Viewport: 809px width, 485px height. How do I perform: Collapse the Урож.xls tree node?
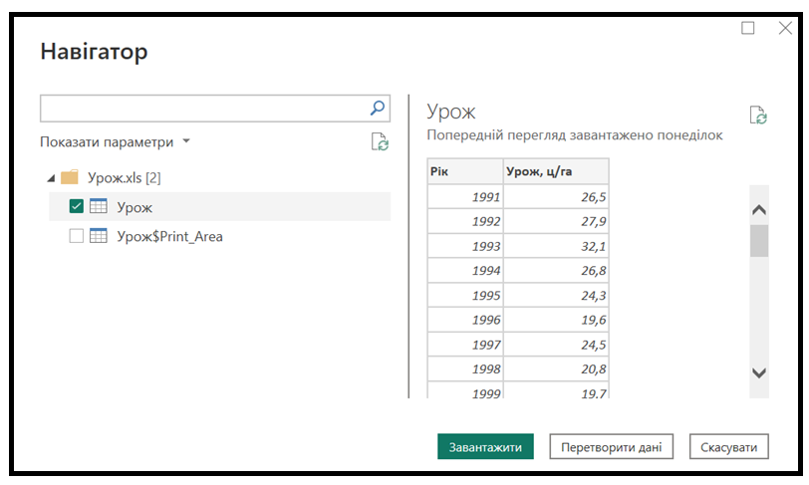[51, 178]
